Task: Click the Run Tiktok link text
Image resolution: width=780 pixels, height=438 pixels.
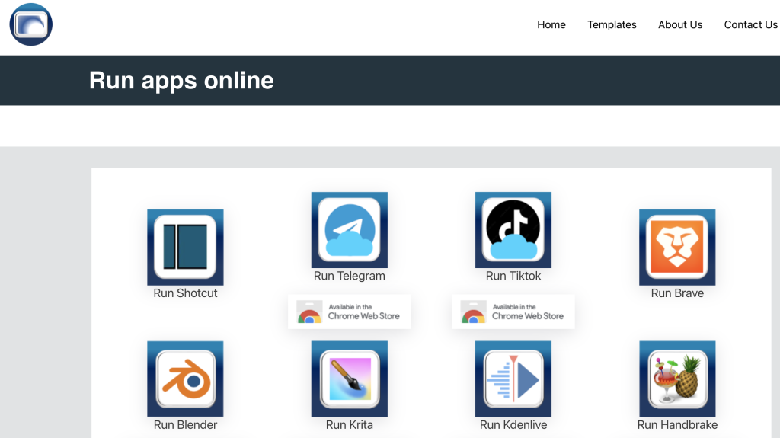Action: tap(513, 276)
